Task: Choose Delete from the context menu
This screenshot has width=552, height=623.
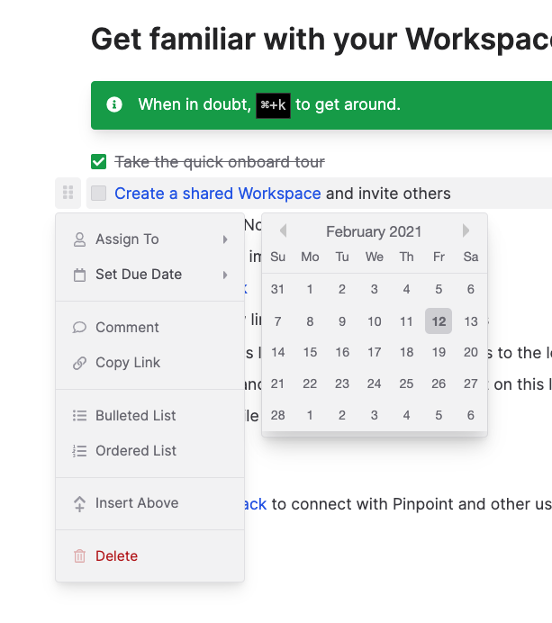Action: point(116,556)
